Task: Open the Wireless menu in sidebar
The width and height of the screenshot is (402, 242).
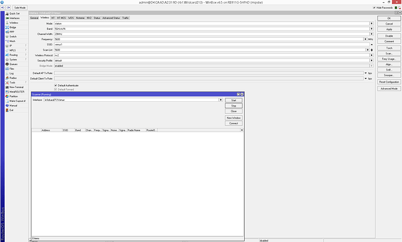Action: click(13, 23)
